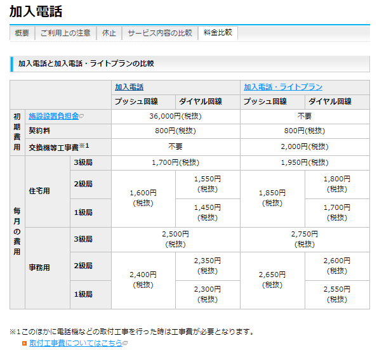
Task: Click the 初期費用 vertical header
Action: [x=17, y=132]
